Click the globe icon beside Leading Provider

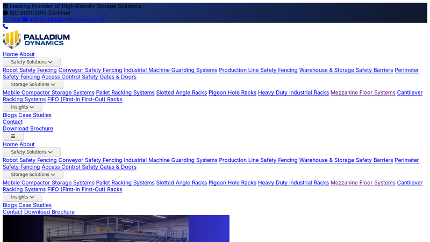5,6
